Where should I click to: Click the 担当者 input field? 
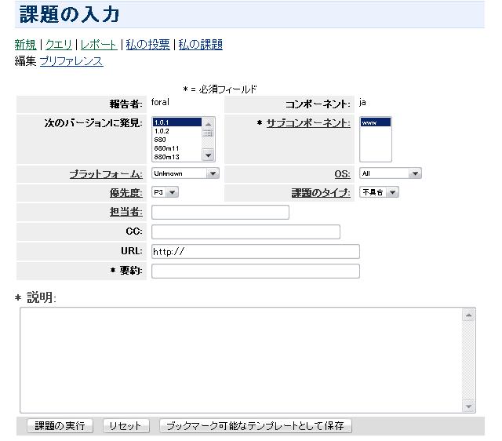tap(220, 212)
